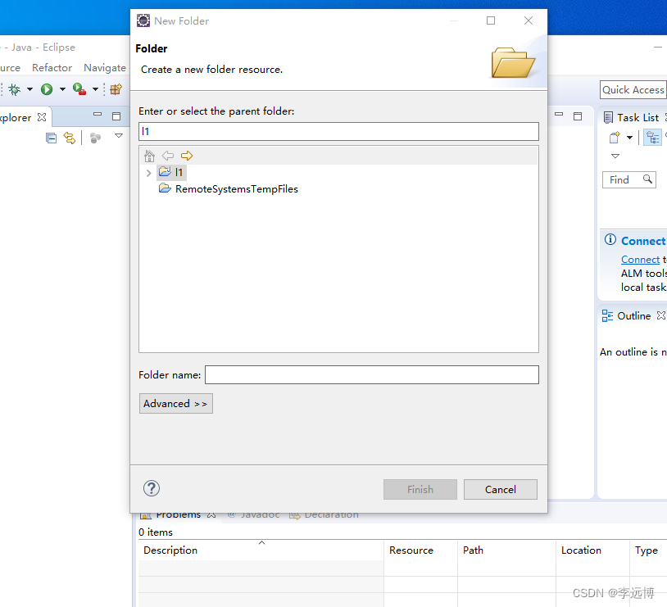Click the Run tool icon
The height and width of the screenshot is (607, 667).
[x=47, y=88]
